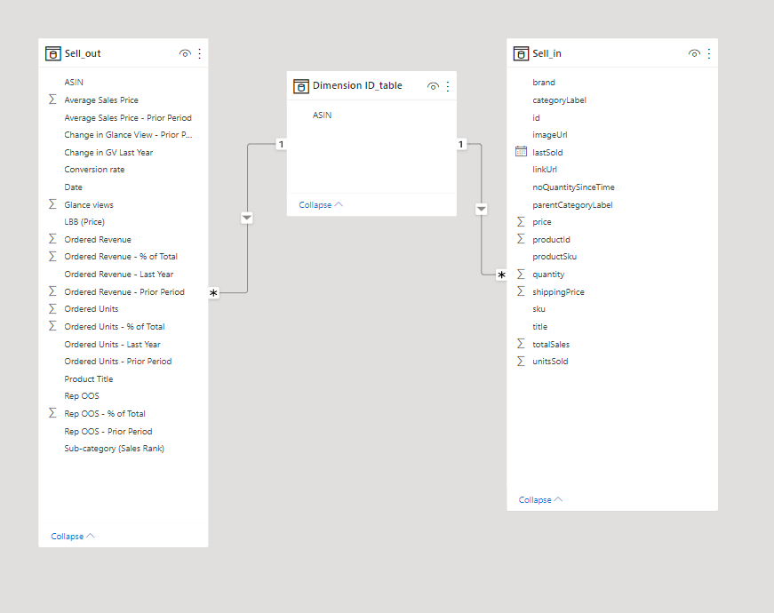Viewport: 774px width, 613px height.
Task: Toggle visibility eye of Sell_out table
Action: (x=185, y=53)
